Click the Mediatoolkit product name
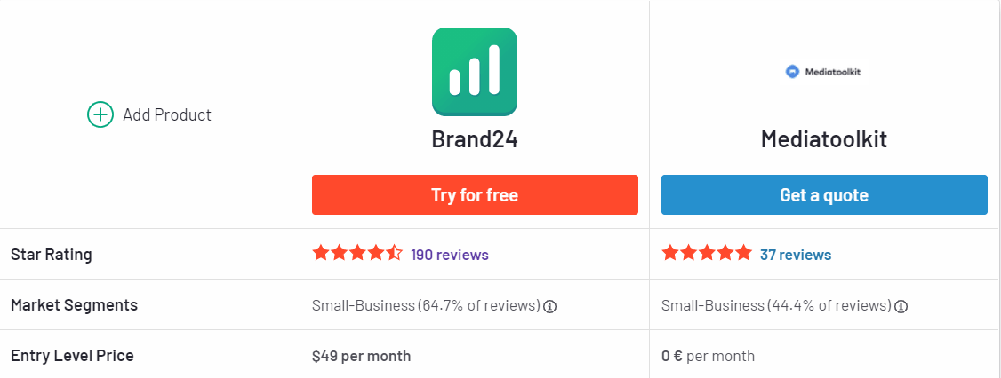The image size is (1001, 378). pos(824,140)
